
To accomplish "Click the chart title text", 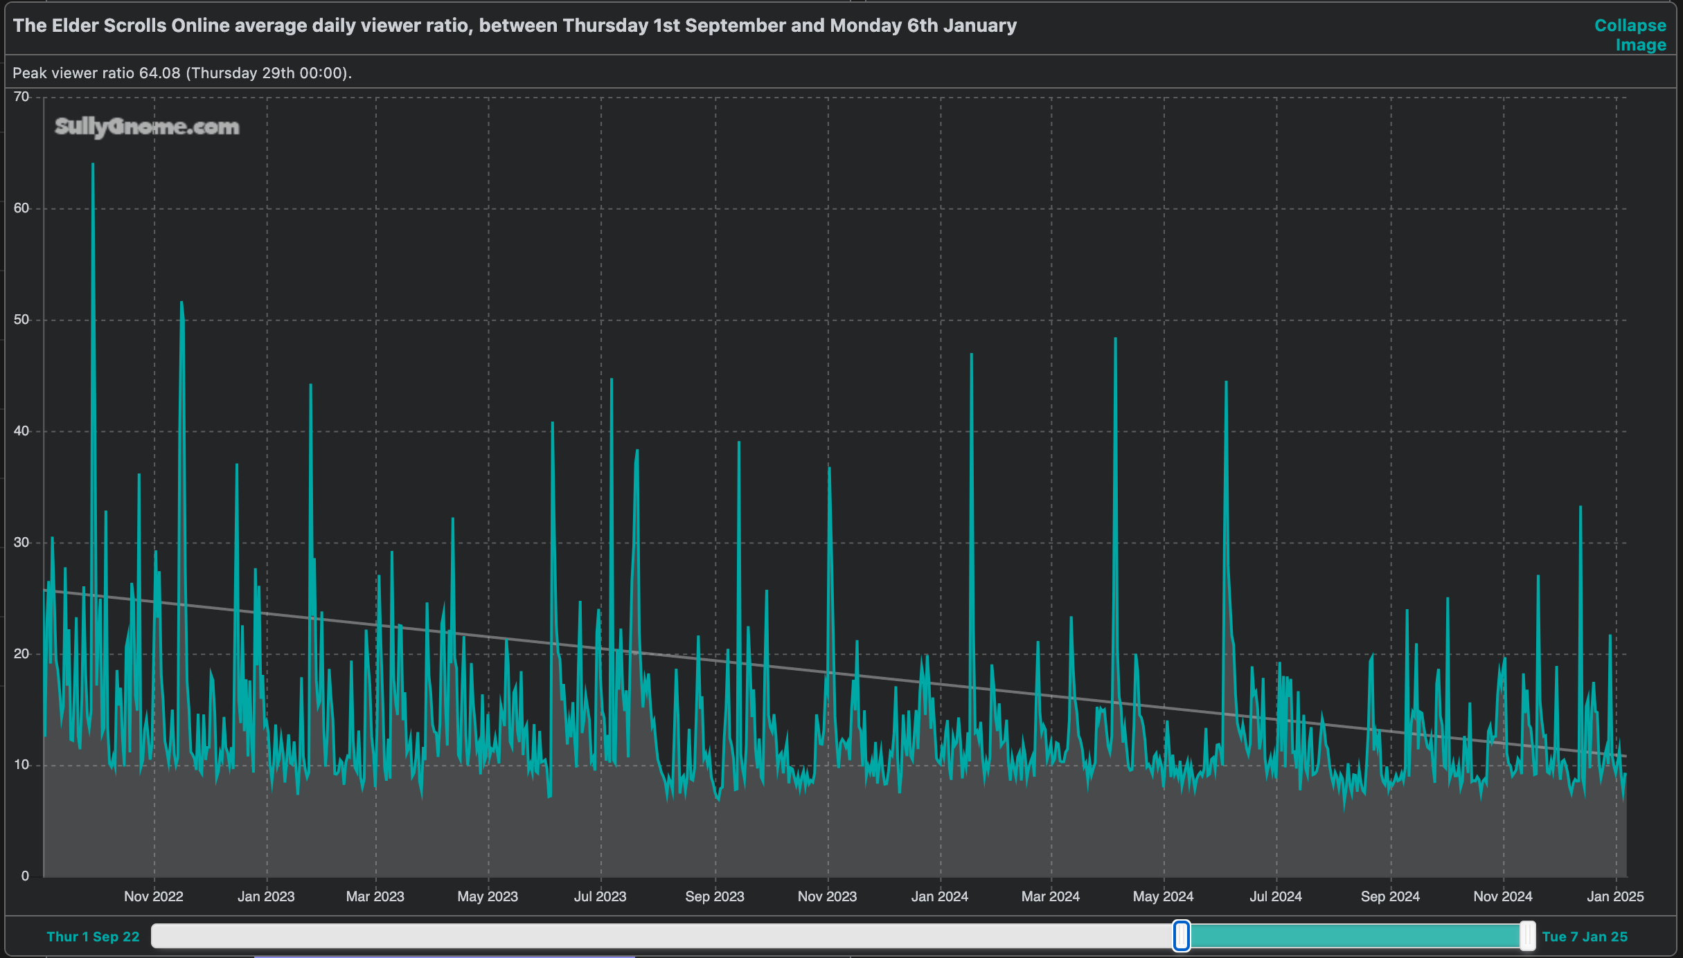I will [x=515, y=26].
